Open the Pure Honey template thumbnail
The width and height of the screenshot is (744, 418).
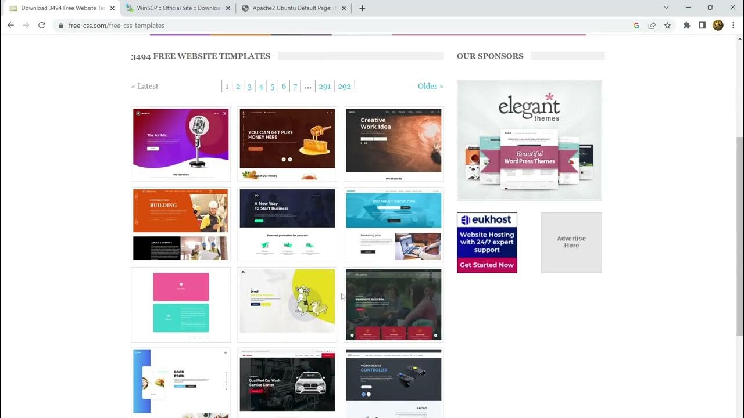coord(287,144)
